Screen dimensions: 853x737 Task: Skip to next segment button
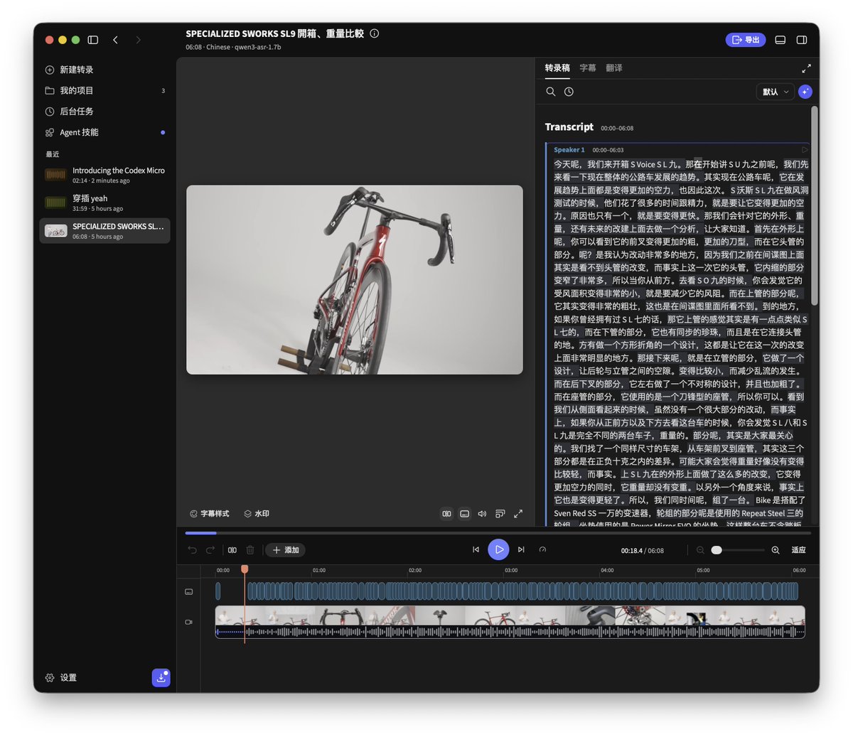(521, 549)
